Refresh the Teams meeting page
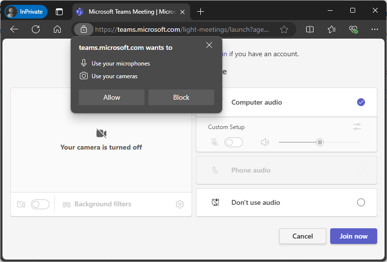This screenshot has height=262, width=387. pyautogui.click(x=36, y=29)
